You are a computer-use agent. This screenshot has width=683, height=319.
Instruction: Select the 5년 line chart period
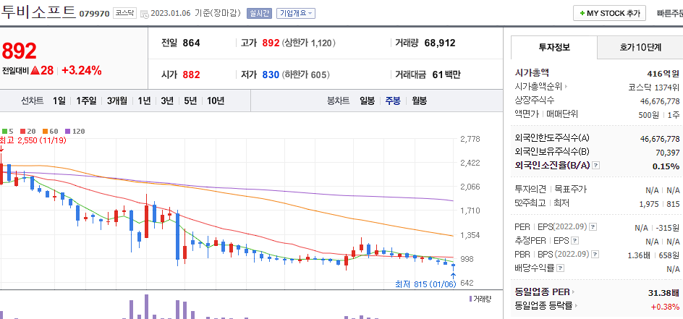coord(190,101)
